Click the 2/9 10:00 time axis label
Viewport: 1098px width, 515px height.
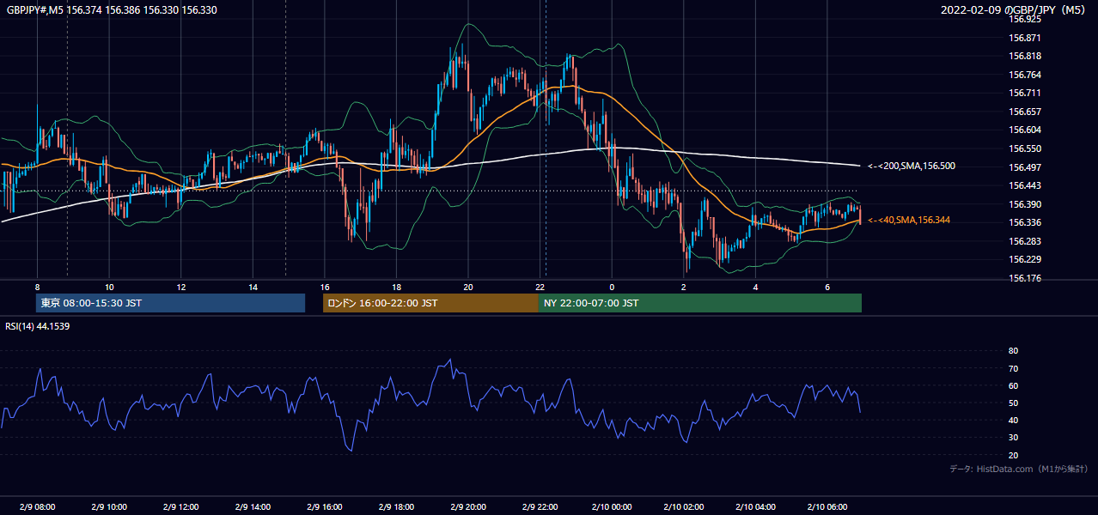[109, 506]
